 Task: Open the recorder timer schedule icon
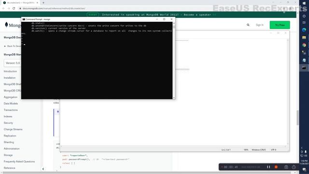pyautogui.click(x=294, y=167)
